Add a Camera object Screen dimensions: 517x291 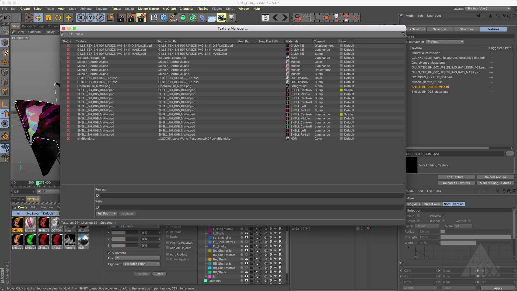[x=222, y=18]
